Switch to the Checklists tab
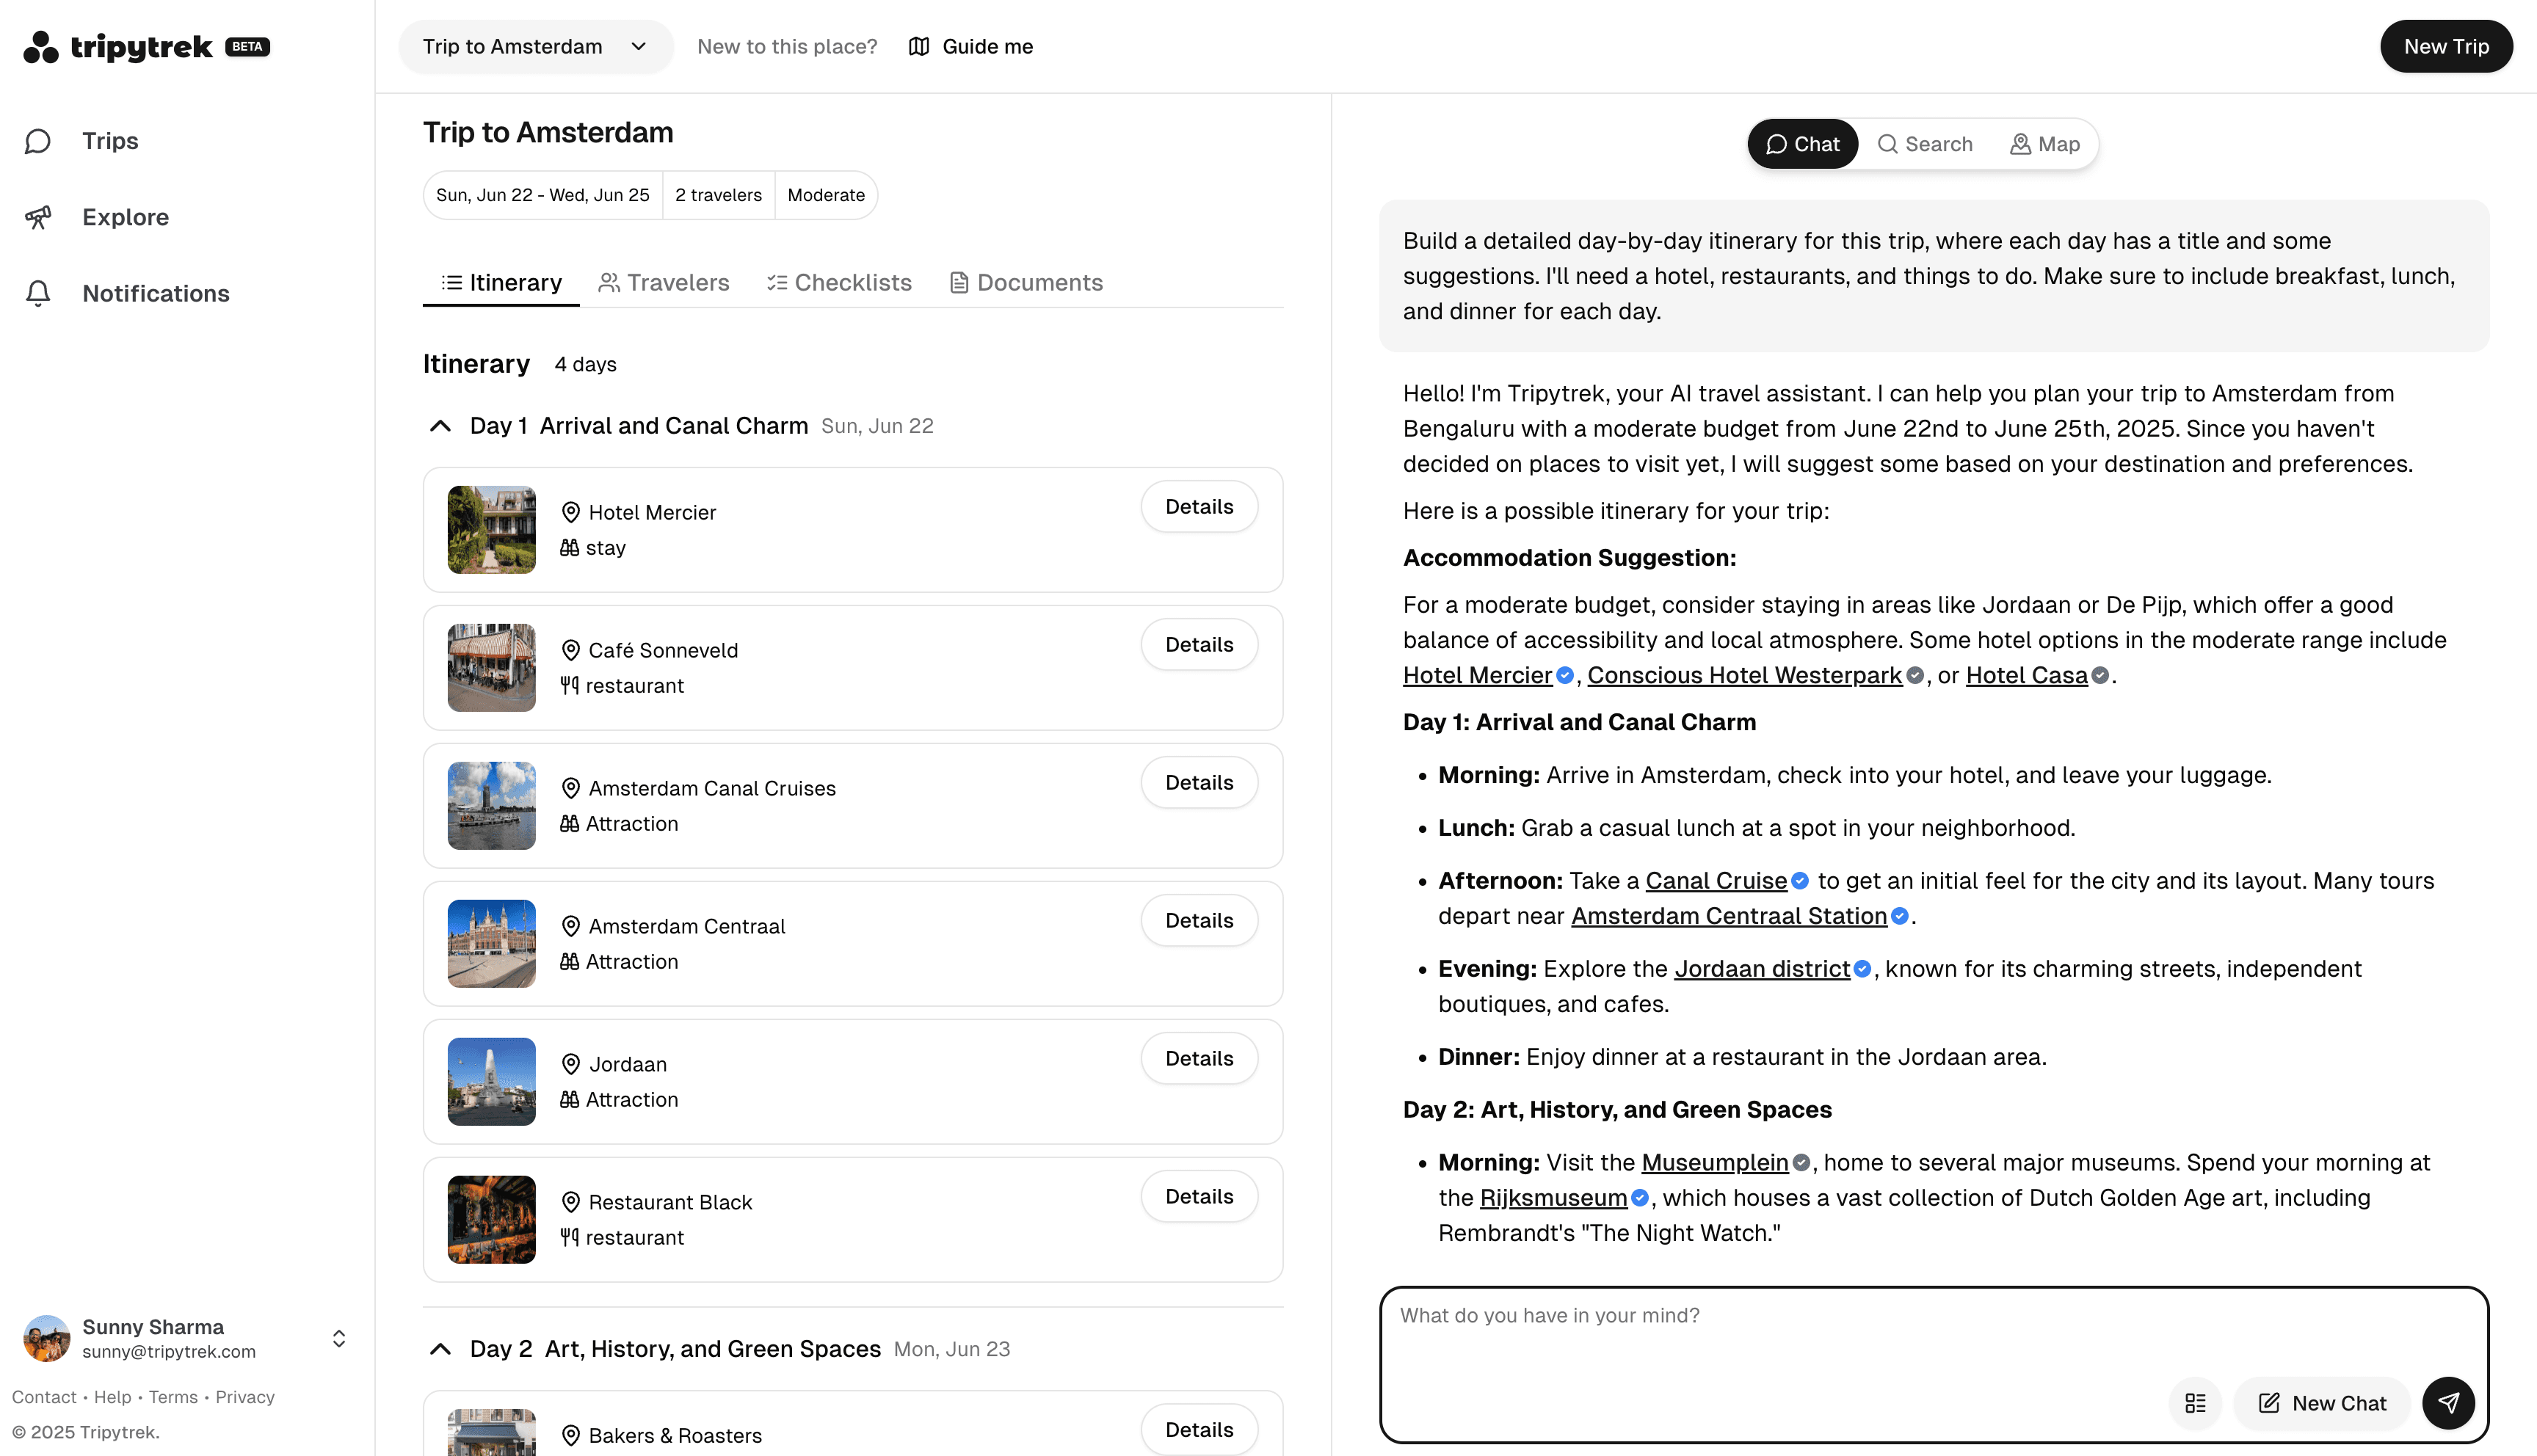This screenshot has height=1456, width=2537. (x=839, y=283)
